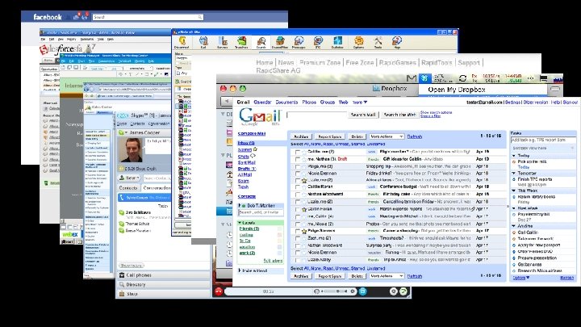Open the eMule Options gear icon
Screen dimensions: 581x327
(x=358, y=41)
